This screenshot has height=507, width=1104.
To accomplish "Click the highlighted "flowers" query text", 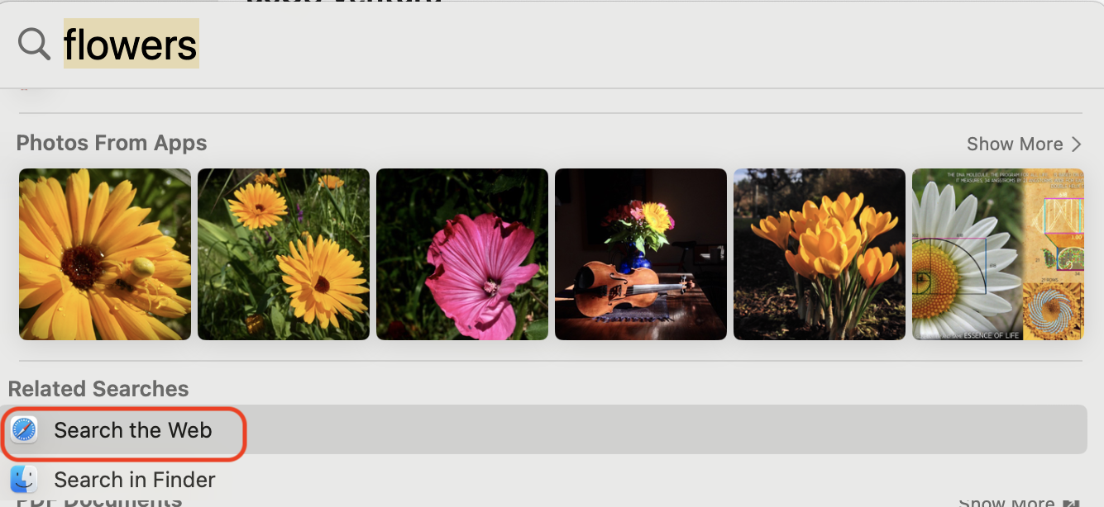I will (x=131, y=44).
